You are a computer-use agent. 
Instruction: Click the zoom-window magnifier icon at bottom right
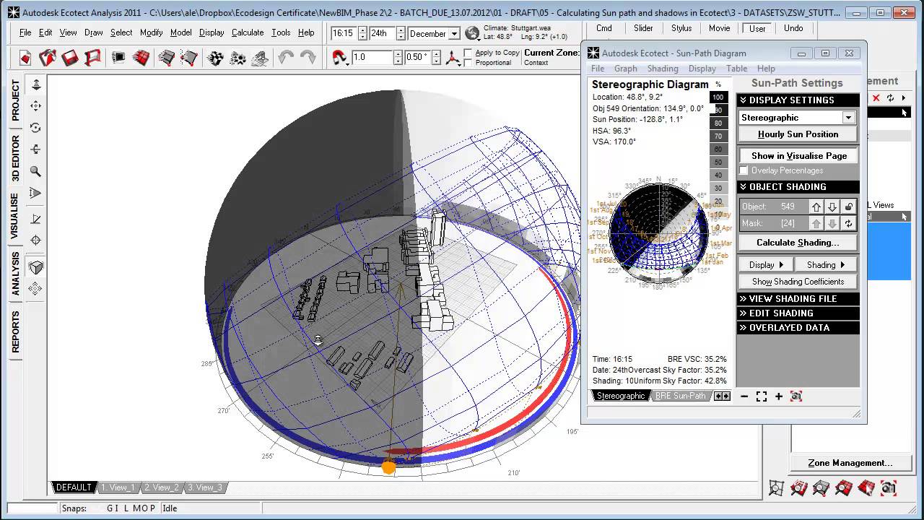point(776,488)
